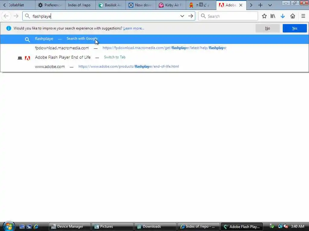Image resolution: width=309 pixels, height=231 pixels.
Task: Select flashplaye Search with Google suggestion
Action: point(154,39)
